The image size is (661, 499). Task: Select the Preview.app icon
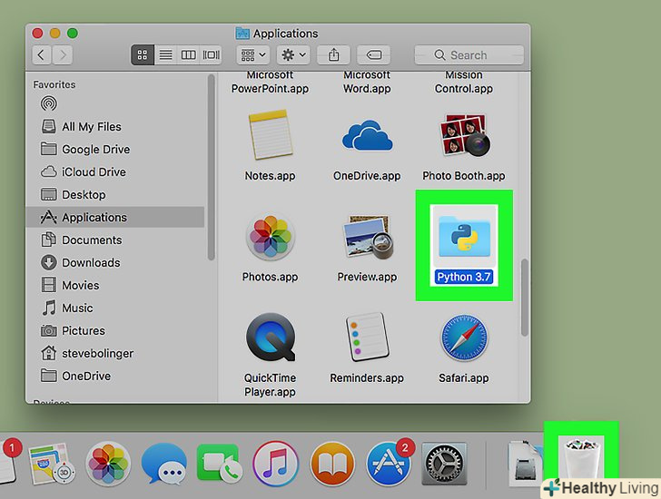[368, 237]
